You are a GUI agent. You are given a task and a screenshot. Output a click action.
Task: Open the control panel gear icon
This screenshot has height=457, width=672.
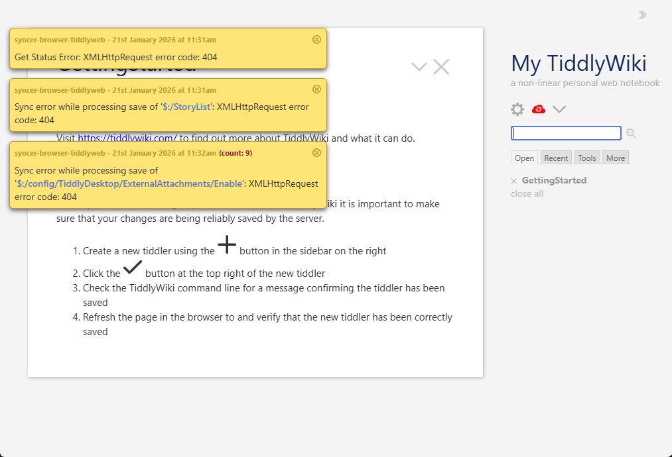pyautogui.click(x=517, y=109)
